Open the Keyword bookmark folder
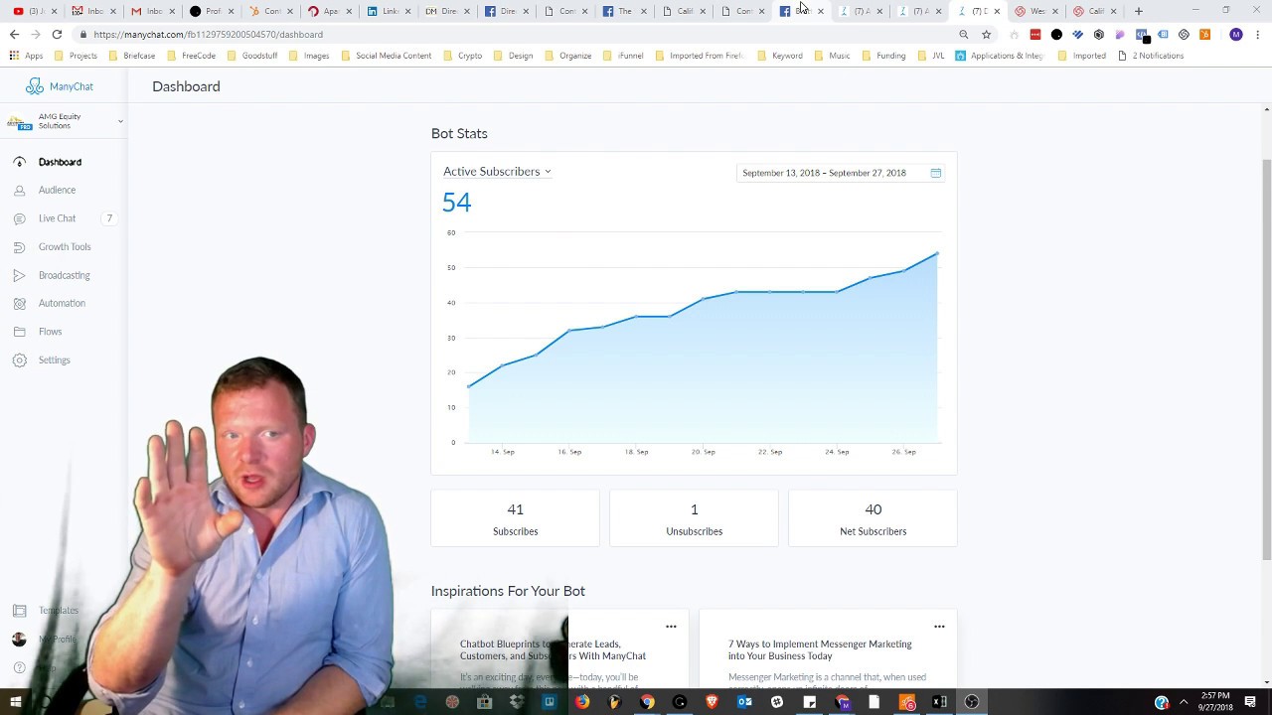This screenshot has width=1272, height=715. (780, 56)
